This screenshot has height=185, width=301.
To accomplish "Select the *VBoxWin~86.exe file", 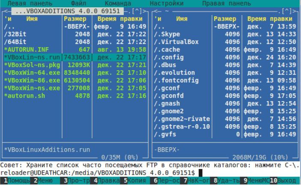I will [x=75, y=80].
